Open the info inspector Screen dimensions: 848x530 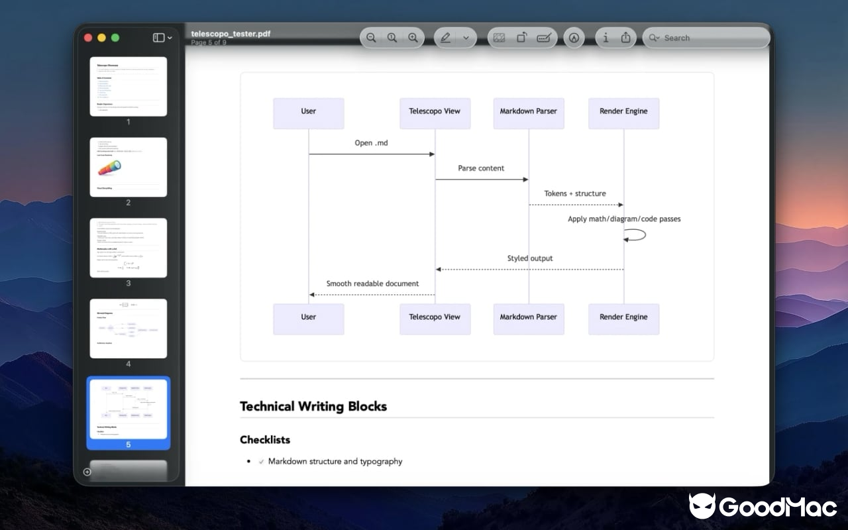pyautogui.click(x=606, y=38)
